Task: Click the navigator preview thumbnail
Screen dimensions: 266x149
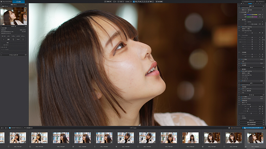Action: (x=14, y=16)
